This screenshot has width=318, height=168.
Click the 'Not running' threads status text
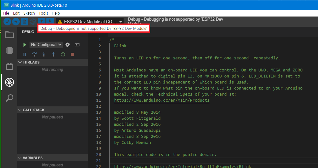tap(52, 70)
